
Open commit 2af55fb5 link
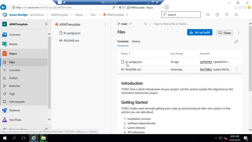pyautogui.click(x=206, y=62)
